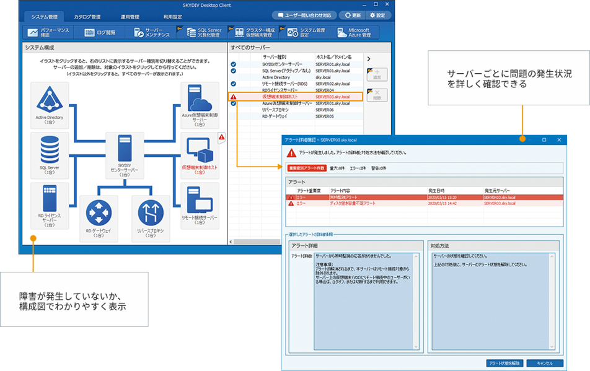This screenshot has width=590, height=371.
Task: Select the RD ライセンスサーバー illustration
Action: pos(50,206)
